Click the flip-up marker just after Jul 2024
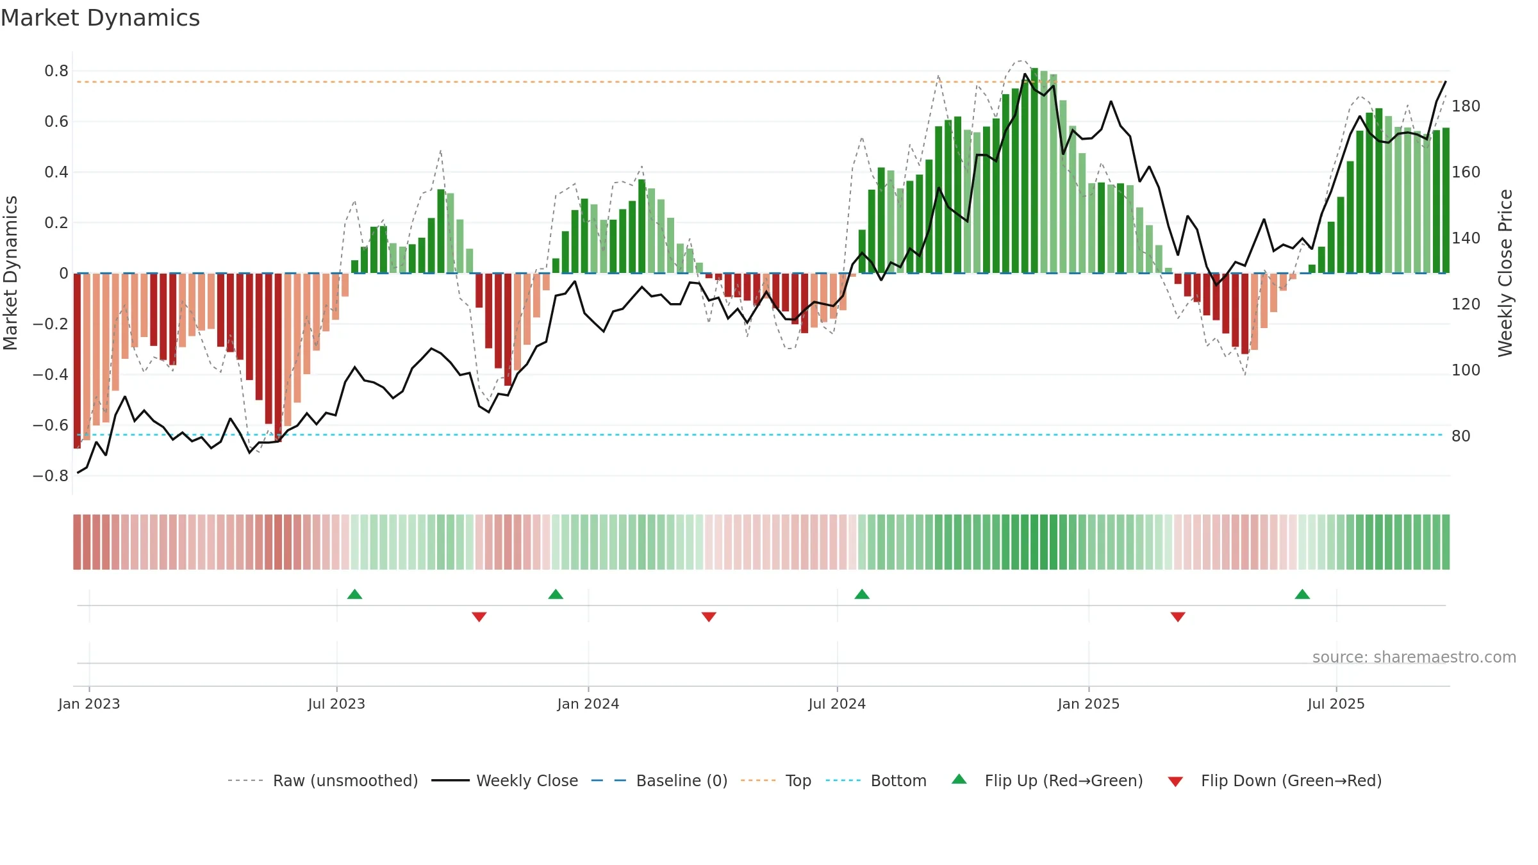The image size is (1538, 865). tap(862, 594)
